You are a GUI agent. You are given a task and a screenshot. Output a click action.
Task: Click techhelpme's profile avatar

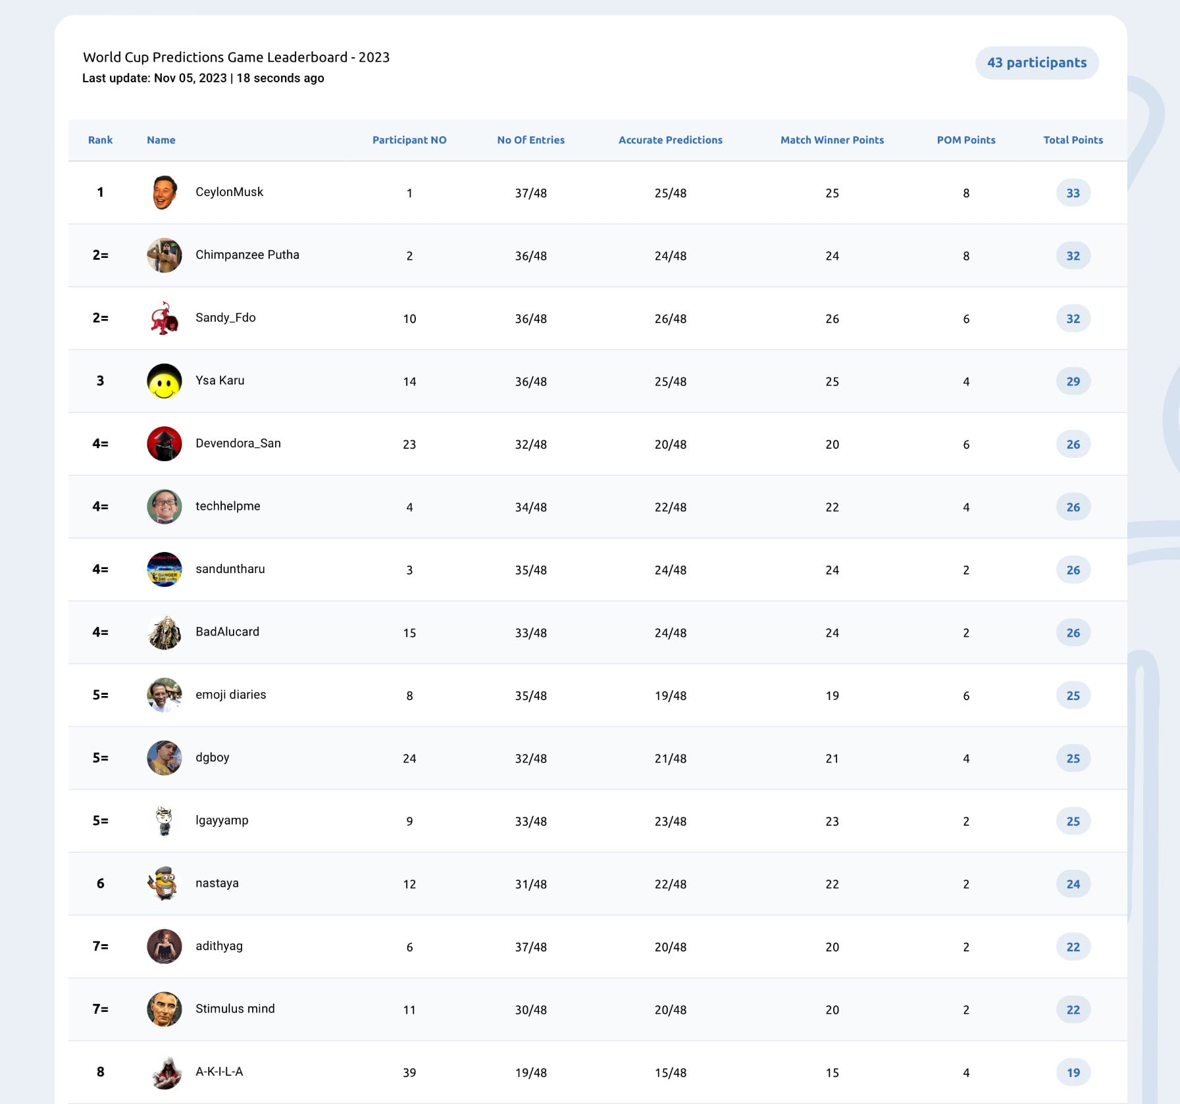[x=165, y=507]
